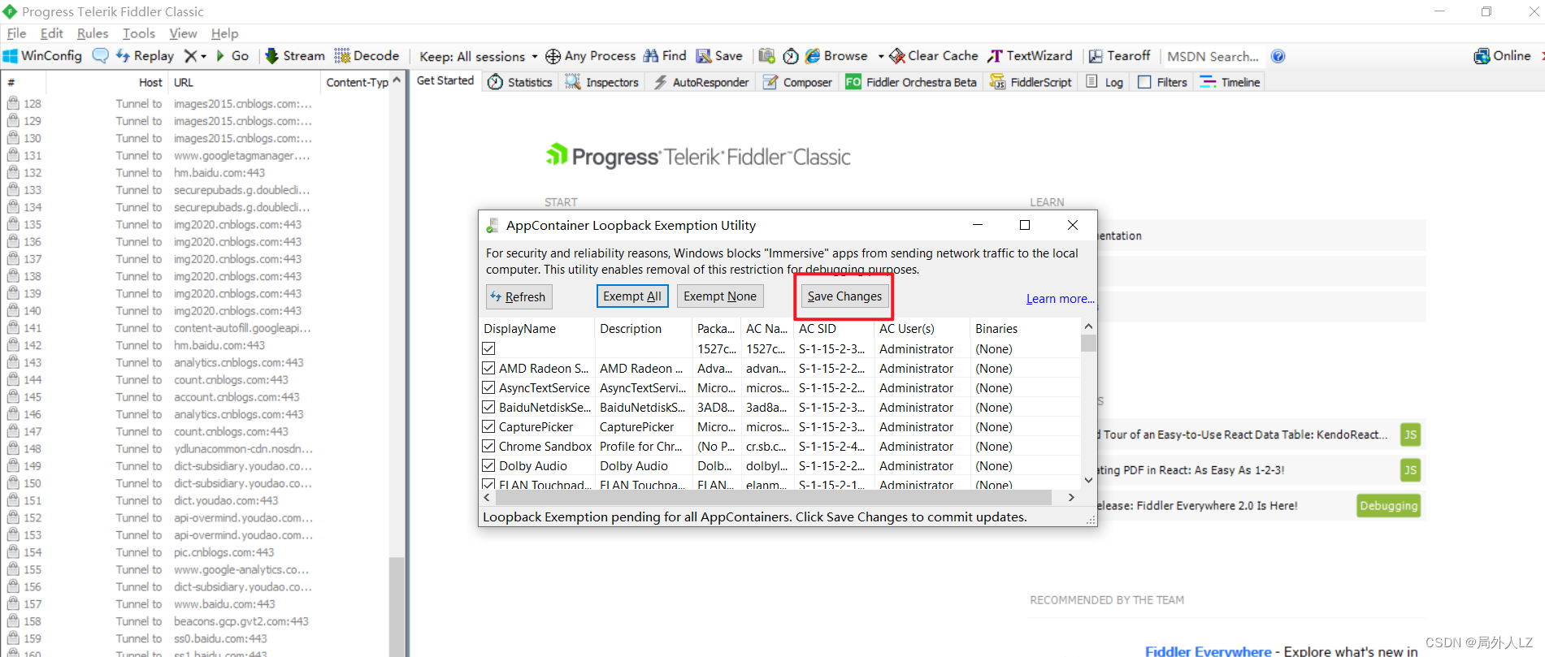Switch to the Log tab

(x=1105, y=82)
